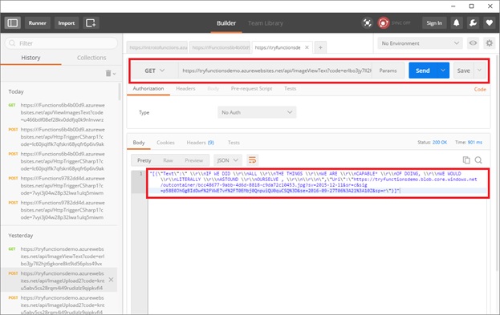The image size is (500, 315).
Task: Click the Import button
Action: coord(67,23)
